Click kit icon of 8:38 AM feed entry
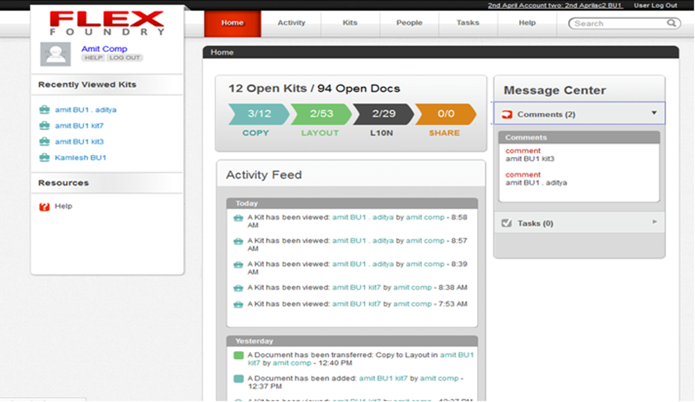The image size is (695, 402). (x=238, y=288)
